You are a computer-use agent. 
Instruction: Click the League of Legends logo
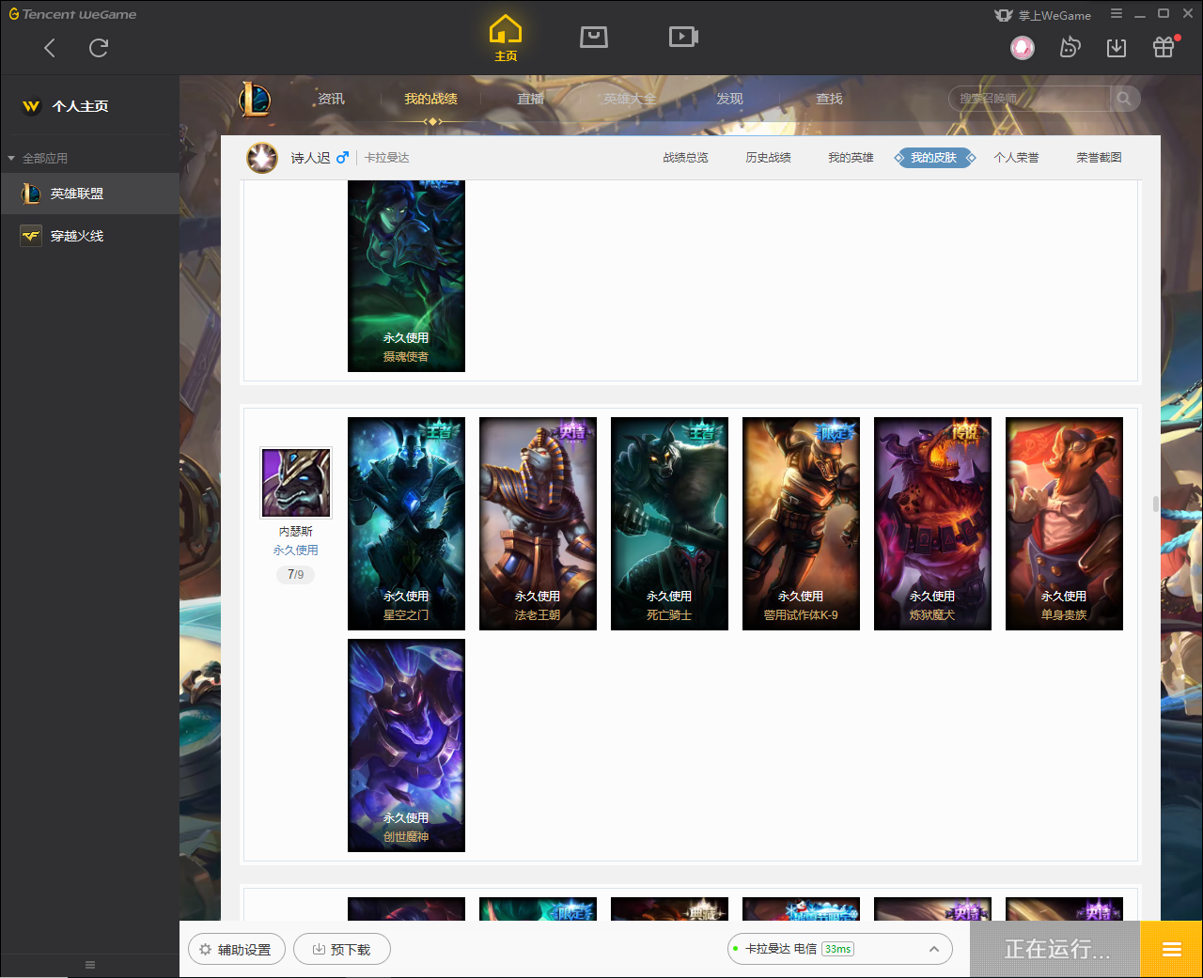pos(255,99)
